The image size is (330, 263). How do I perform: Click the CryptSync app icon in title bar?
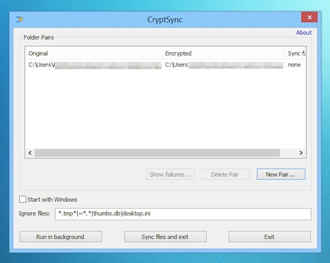[20, 19]
